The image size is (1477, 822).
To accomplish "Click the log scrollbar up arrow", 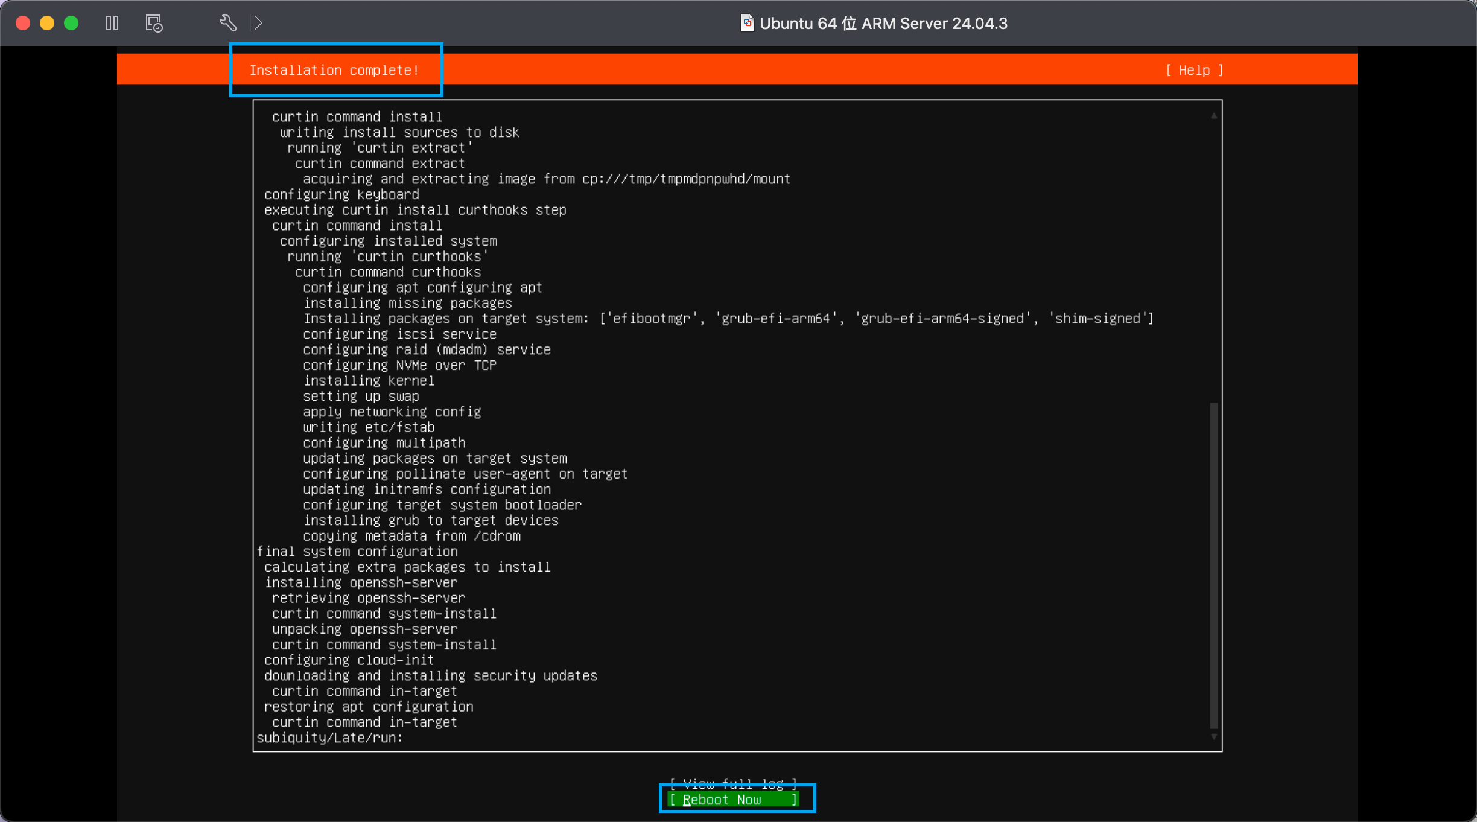I will tap(1213, 116).
